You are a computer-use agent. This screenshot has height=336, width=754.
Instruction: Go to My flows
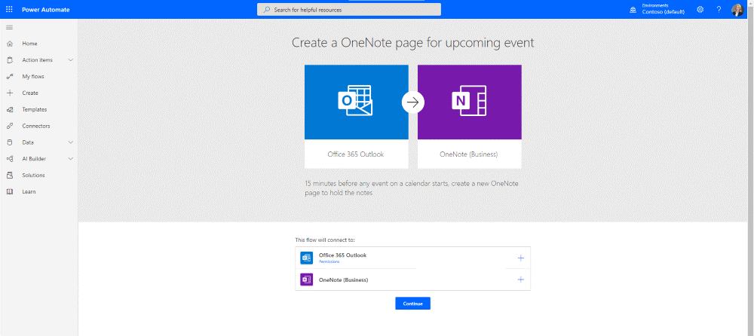[32, 77]
